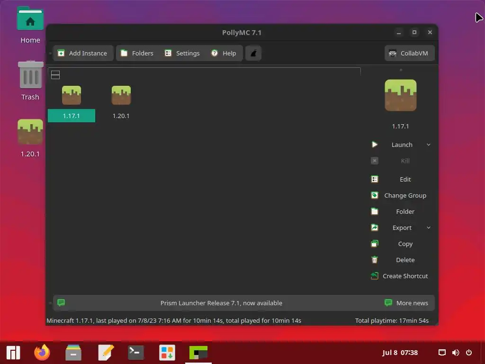The width and height of the screenshot is (485, 364).
Task: Open the Help menu
Action: tap(224, 53)
